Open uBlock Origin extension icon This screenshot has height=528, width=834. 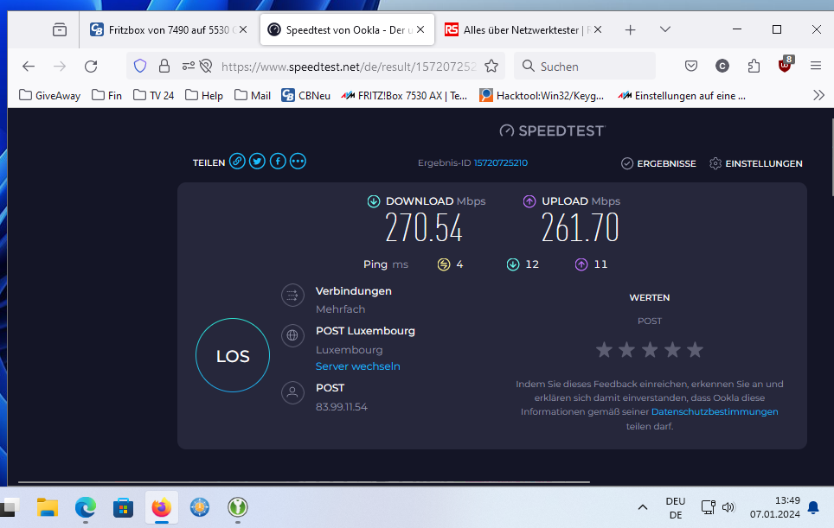coord(785,65)
